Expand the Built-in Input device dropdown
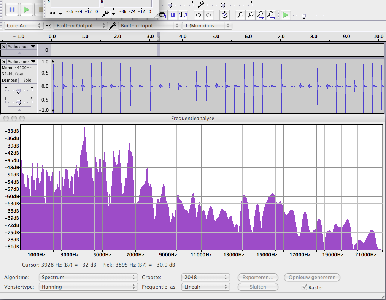 tap(149, 25)
